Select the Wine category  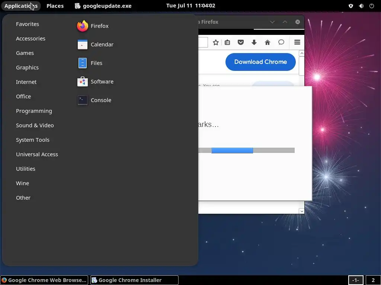(x=23, y=183)
